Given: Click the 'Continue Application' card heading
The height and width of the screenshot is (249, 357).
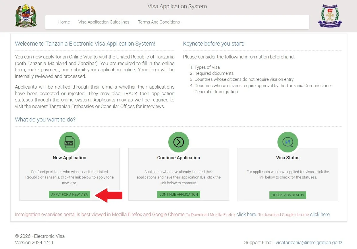Looking at the screenshot, I should (179, 158).
